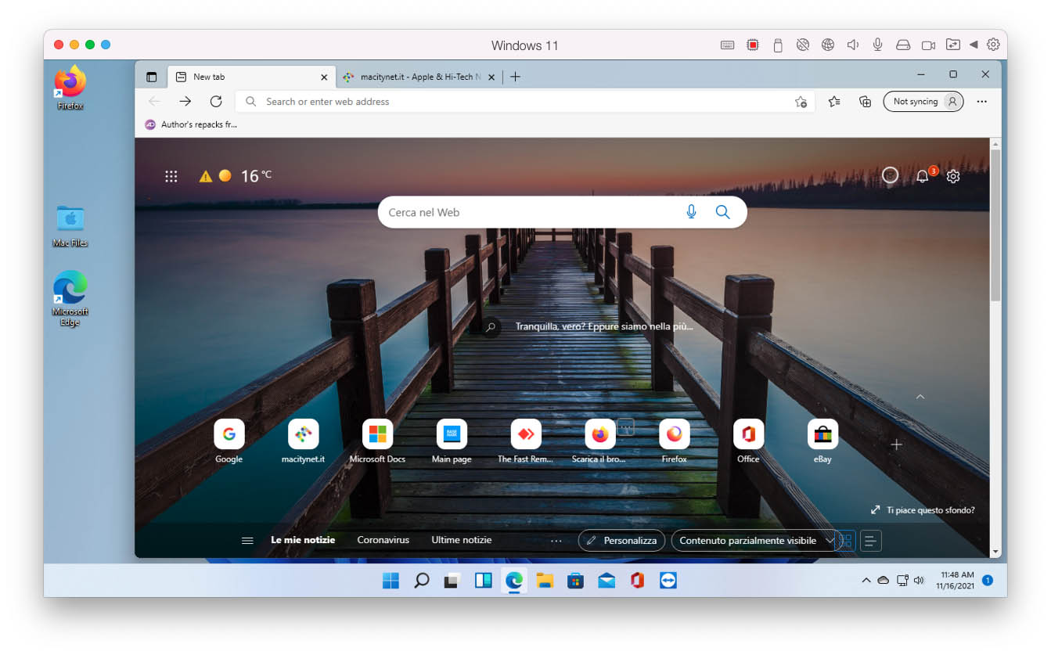Open Parallels microphone settings icon
1051x655 pixels.
click(878, 45)
